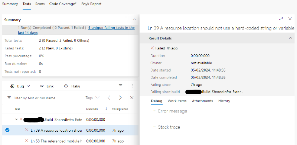Screen dimensions: 297x145
Task: Sort by the Duration column header
Action: (92, 109)
